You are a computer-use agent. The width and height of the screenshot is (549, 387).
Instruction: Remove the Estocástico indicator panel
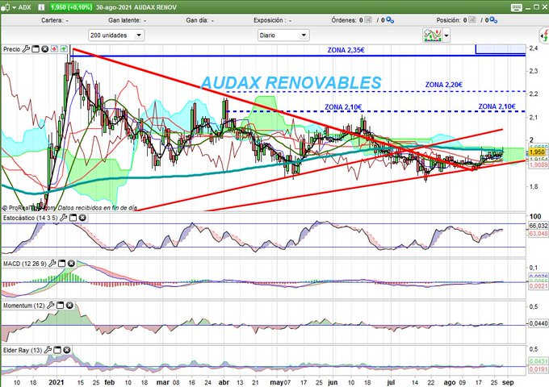point(82,218)
